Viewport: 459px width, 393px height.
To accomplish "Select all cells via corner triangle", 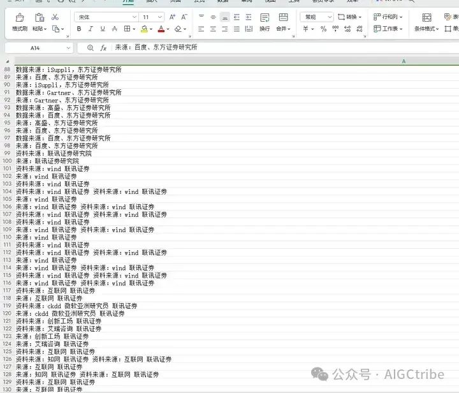I will click(x=7, y=61).
